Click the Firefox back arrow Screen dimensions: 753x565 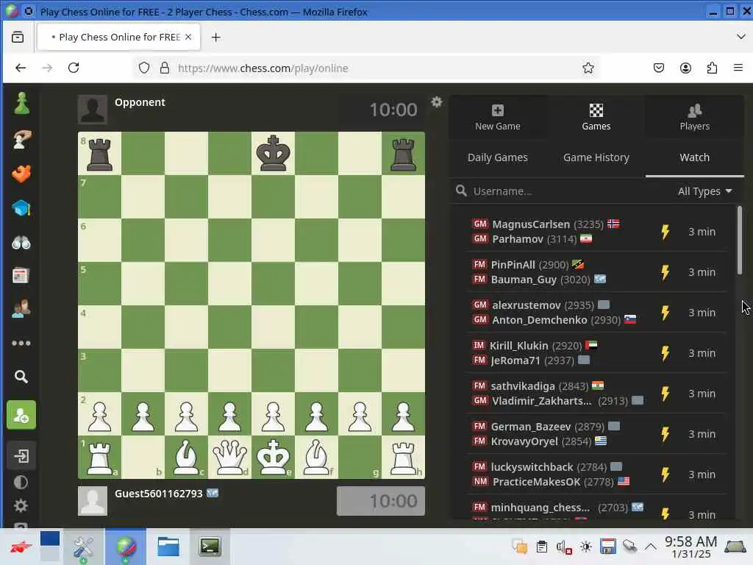[21, 68]
